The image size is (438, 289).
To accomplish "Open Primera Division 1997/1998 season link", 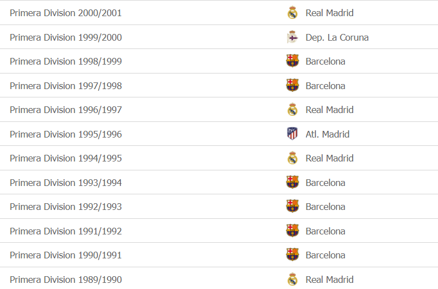I will tap(66, 86).
